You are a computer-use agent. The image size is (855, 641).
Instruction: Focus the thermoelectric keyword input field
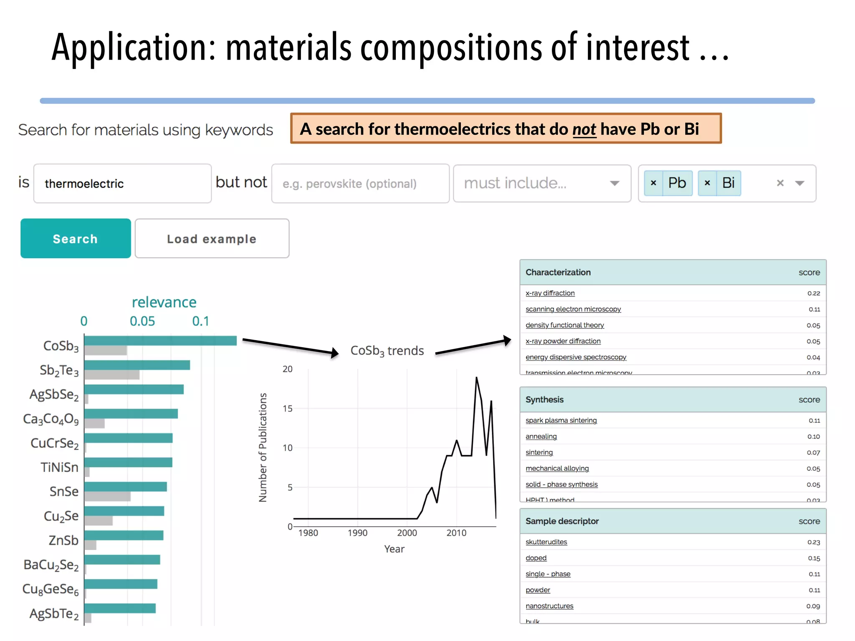point(122,184)
